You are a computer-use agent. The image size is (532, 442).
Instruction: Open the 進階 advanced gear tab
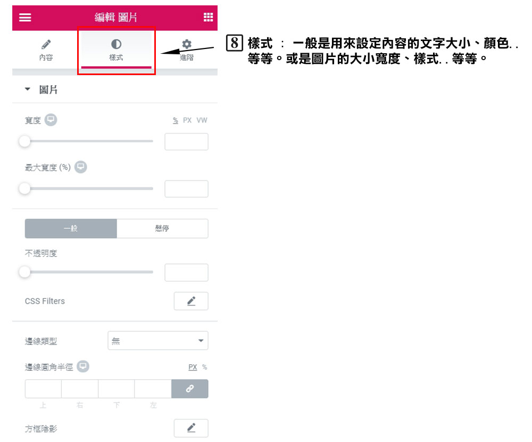click(x=187, y=50)
